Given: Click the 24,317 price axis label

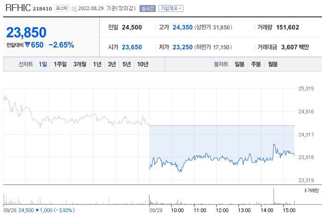Looking at the screenshot, I should pos(306,135).
